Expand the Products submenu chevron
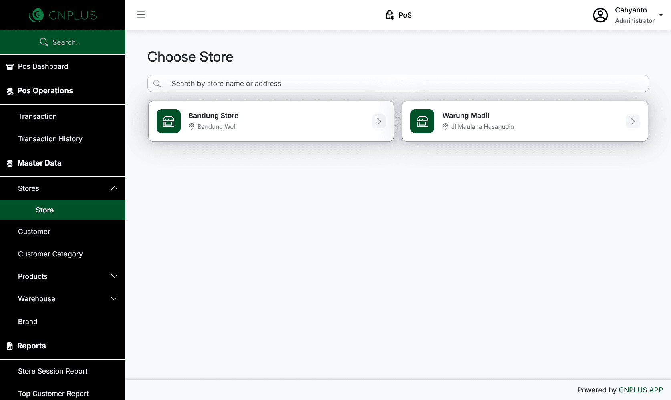The width and height of the screenshot is (671, 400). [114, 276]
